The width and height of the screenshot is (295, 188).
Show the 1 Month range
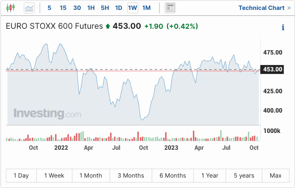91,176
